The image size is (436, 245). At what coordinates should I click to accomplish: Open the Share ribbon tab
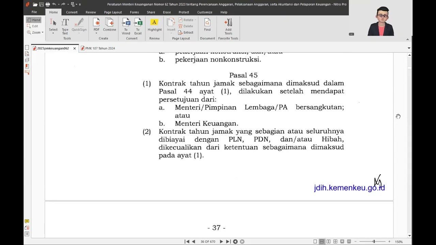tap(151, 12)
